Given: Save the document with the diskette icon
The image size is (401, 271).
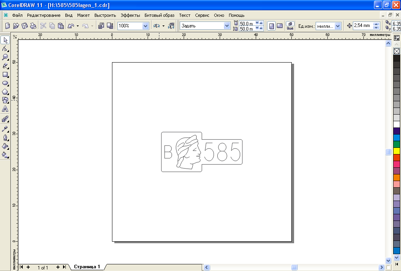Looking at the screenshot, I should pyautogui.click(x=25, y=25).
